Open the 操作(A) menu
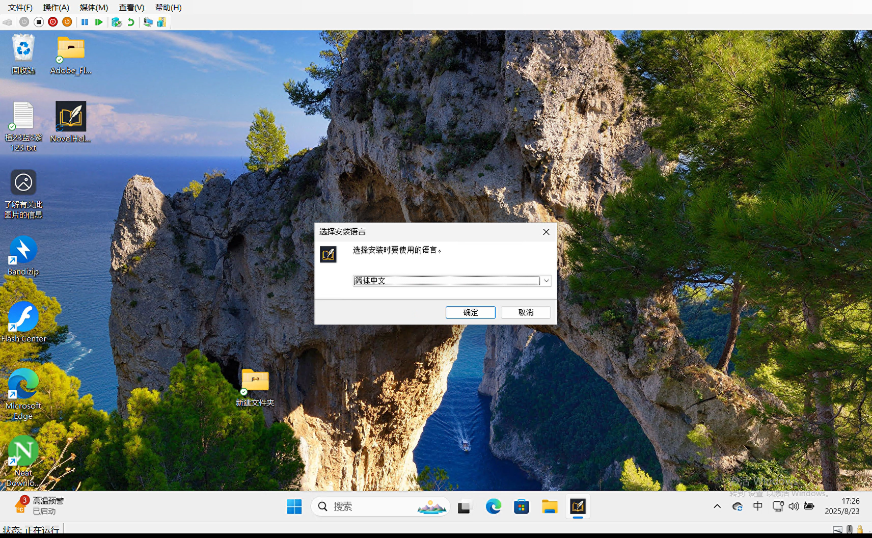 point(56,8)
